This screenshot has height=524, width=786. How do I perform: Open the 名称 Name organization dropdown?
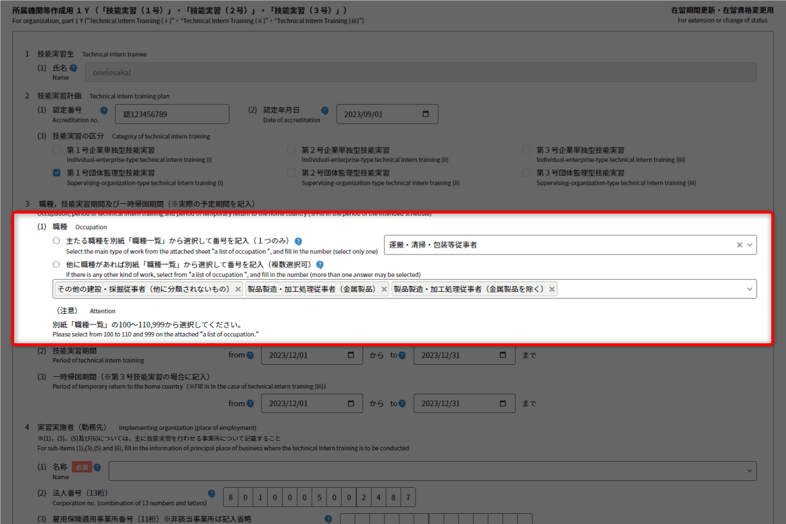coord(749,471)
